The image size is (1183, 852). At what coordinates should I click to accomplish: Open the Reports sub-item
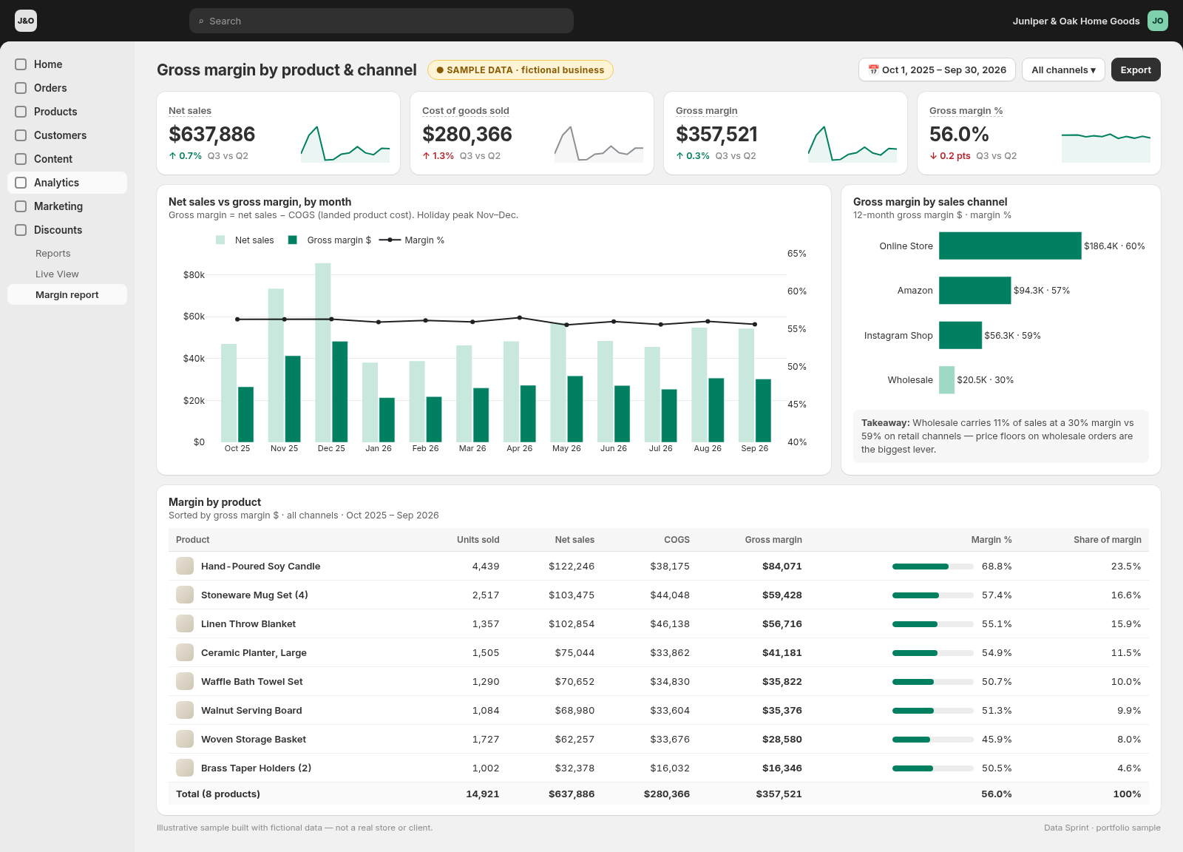[x=67, y=253]
